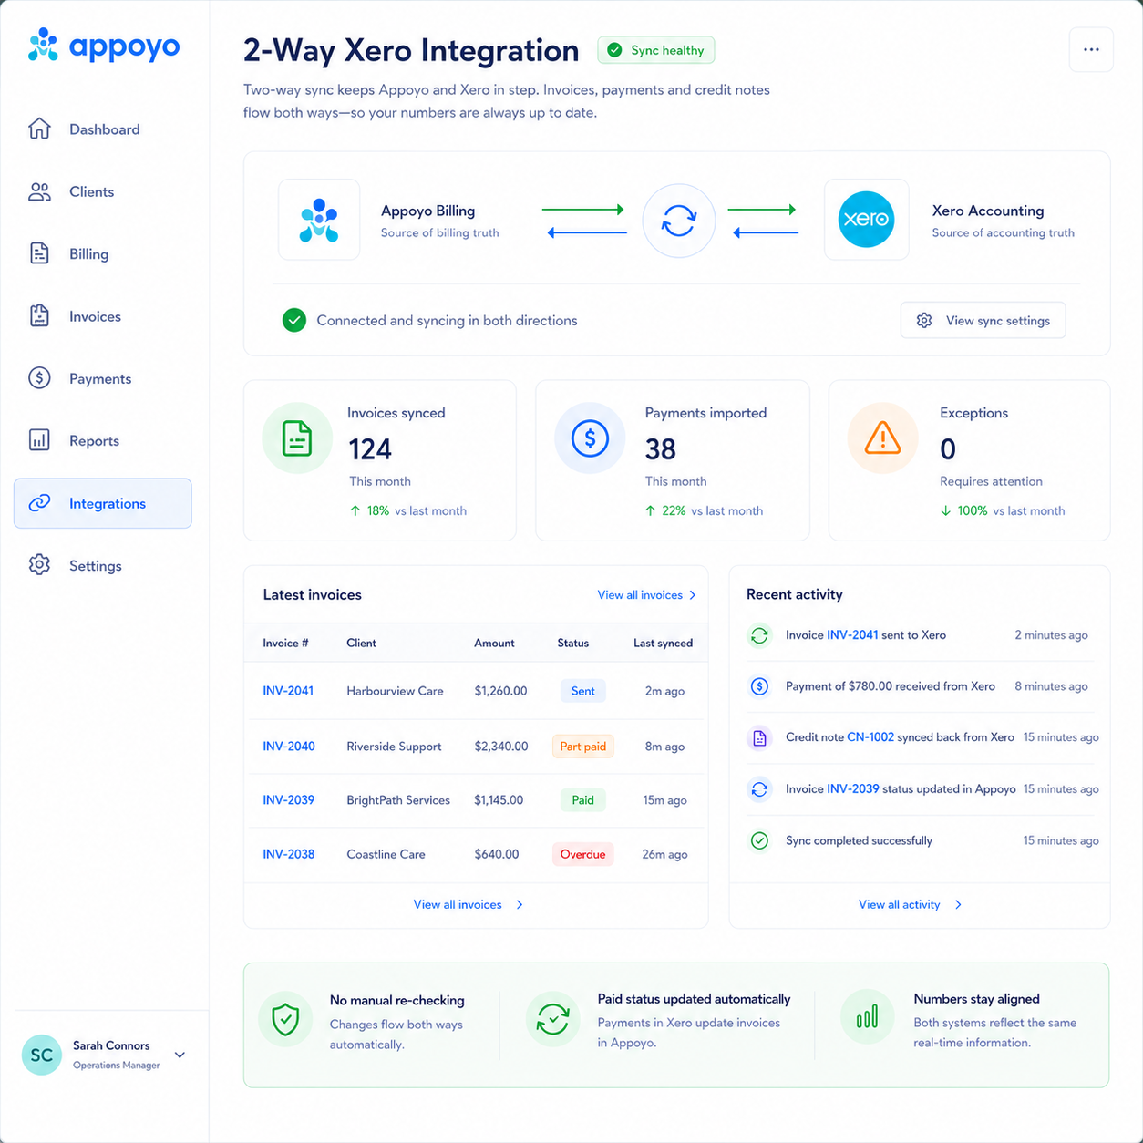1143x1143 pixels.
Task: Click View all invoices link at table top
Action: click(640, 595)
